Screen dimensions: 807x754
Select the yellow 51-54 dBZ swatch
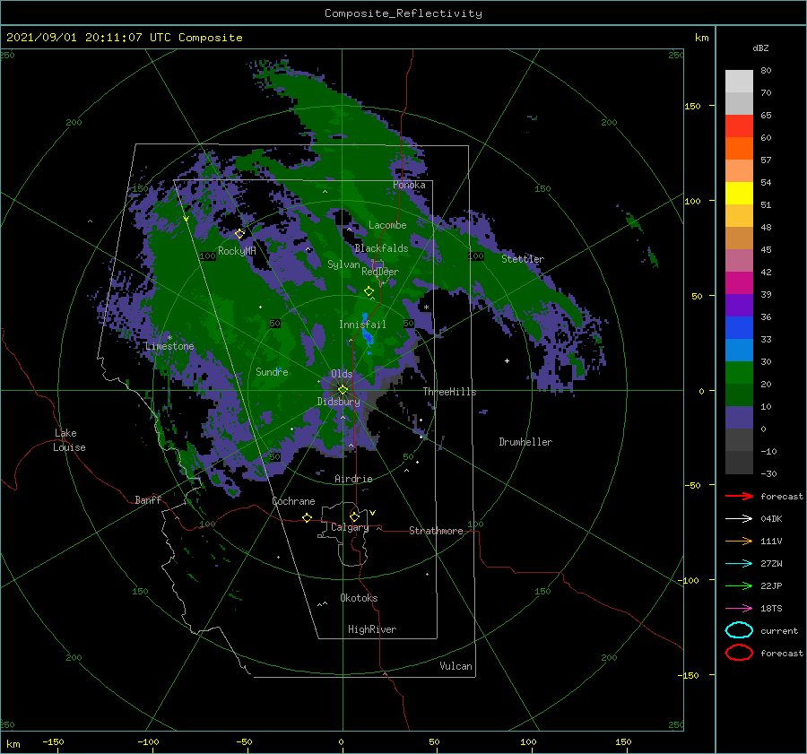click(x=739, y=194)
